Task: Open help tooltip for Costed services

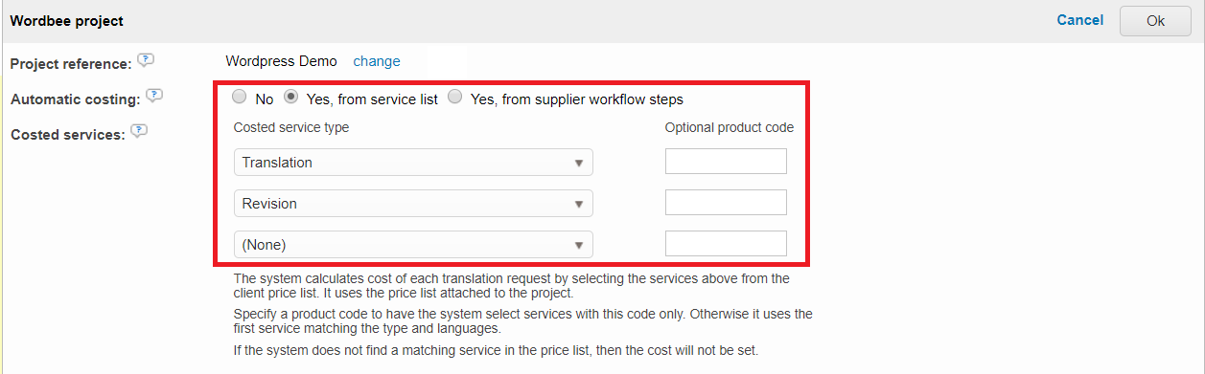Action: click(139, 132)
